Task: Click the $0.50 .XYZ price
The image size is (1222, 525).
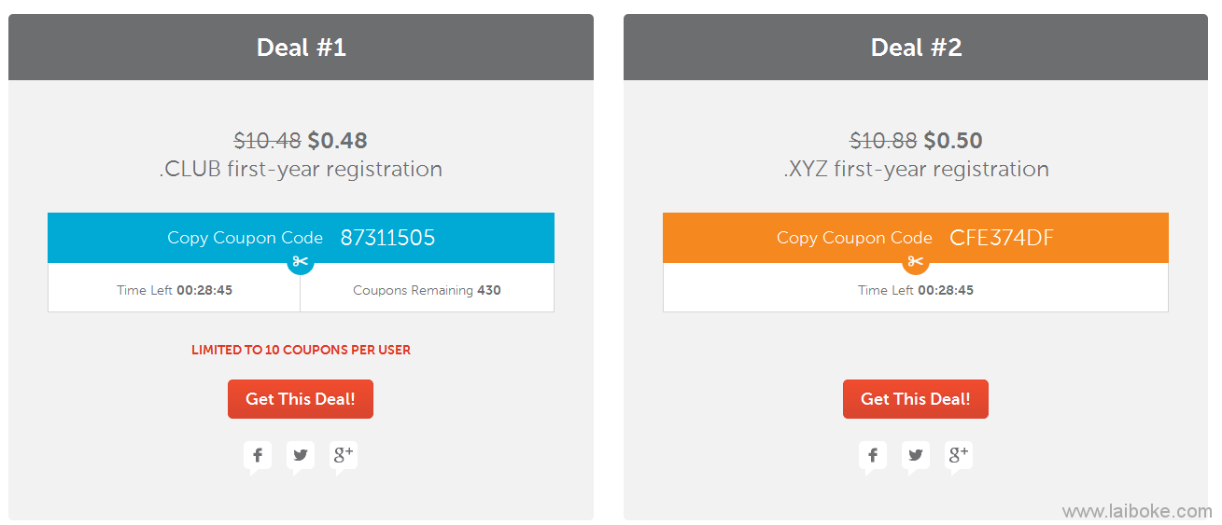Action: pos(953,141)
